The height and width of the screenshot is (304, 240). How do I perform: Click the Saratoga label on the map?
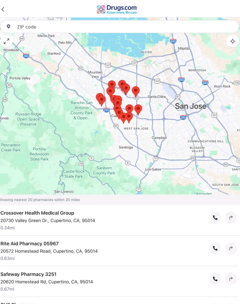(126, 147)
